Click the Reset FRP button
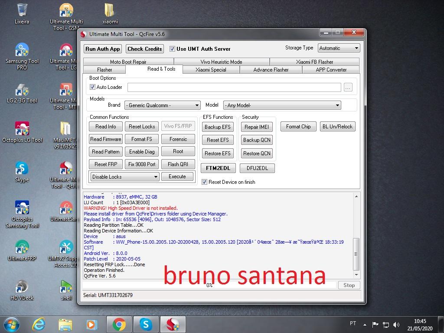This screenshot has width=444, height=333. tap(106, 164)
